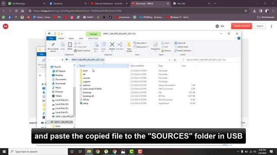The image size is (277, 155).
Task: Switch to the Home ribbon tab
Action: coord(61,38)
